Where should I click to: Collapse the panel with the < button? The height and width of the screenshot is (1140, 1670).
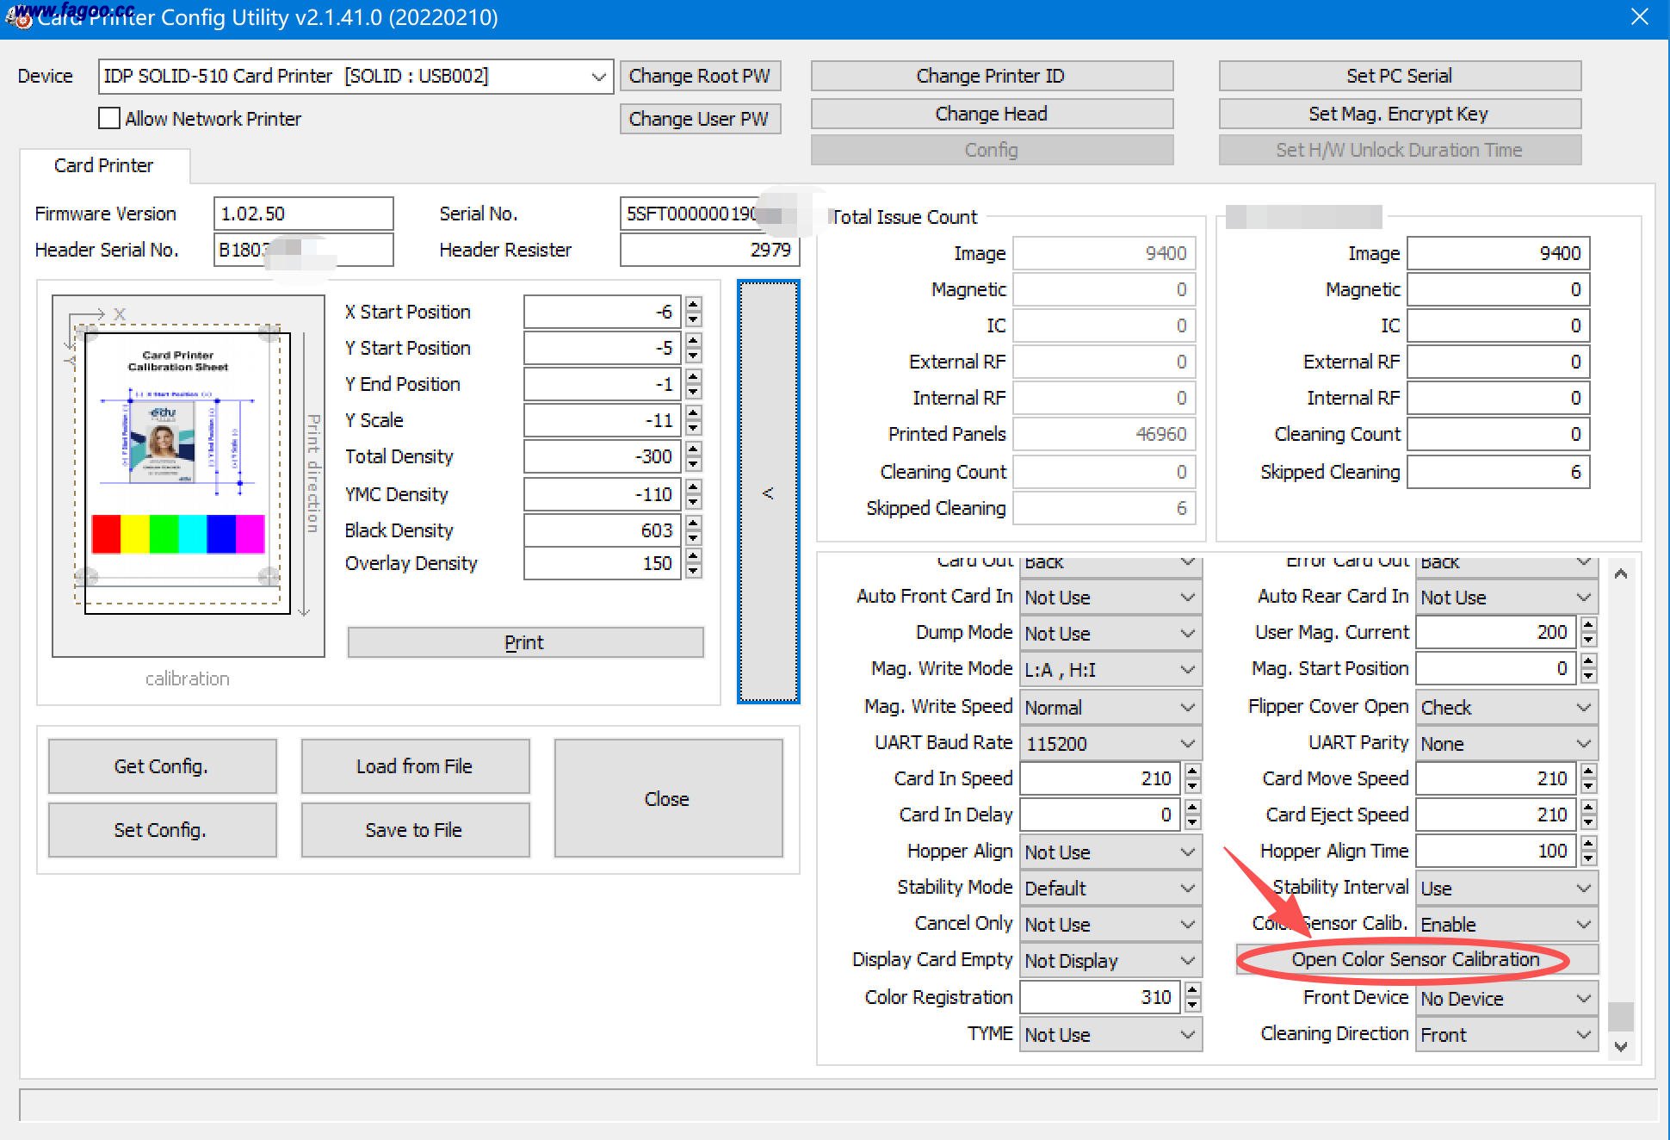(768, 492)
